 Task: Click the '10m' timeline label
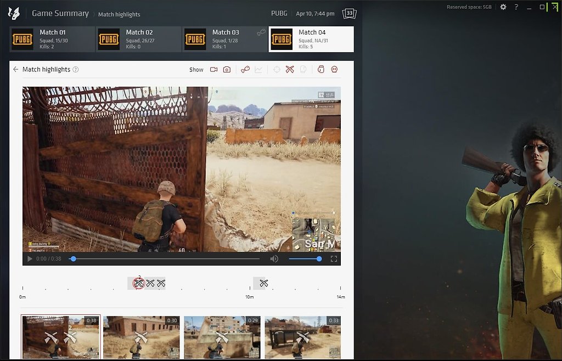(x=250, y=297)
